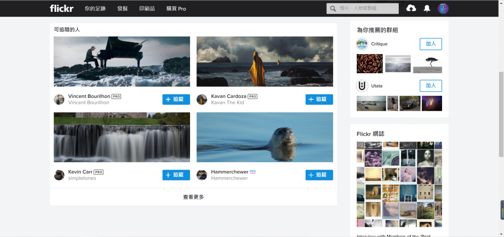Click the Flickr logo

62,8
